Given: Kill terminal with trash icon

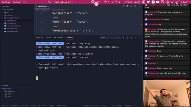Looking at the screenshot, I should click(131, 38).
